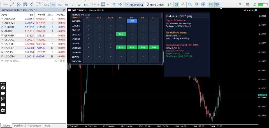Image resolution: width=269 pixels, height=128 pixels.
Task: Click the video record icon in floating widget
Action: [x=3, y=93]
